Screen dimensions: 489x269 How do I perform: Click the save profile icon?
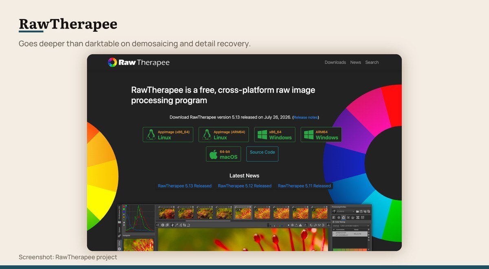361,212
